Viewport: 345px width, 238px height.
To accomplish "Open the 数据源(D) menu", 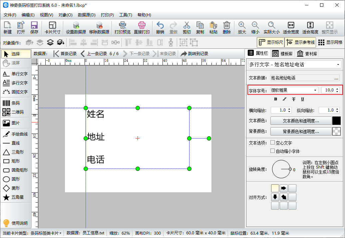I will (x=87, y=15).
